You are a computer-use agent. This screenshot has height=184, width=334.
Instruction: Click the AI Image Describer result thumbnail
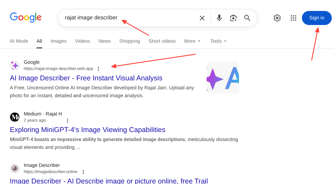[x=223, y=78]
